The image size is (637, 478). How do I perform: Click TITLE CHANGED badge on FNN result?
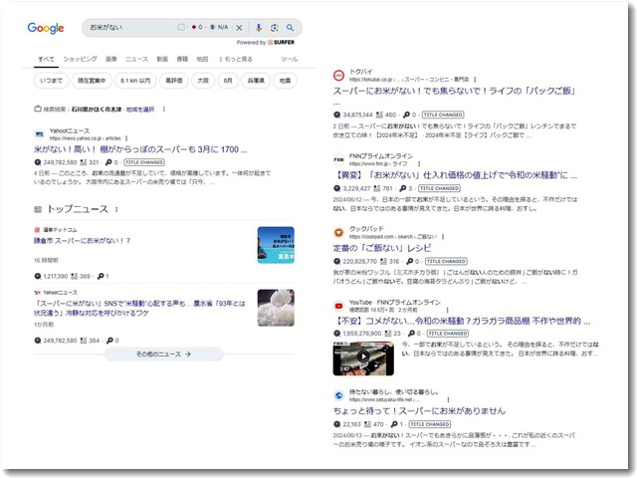(439, 188)
